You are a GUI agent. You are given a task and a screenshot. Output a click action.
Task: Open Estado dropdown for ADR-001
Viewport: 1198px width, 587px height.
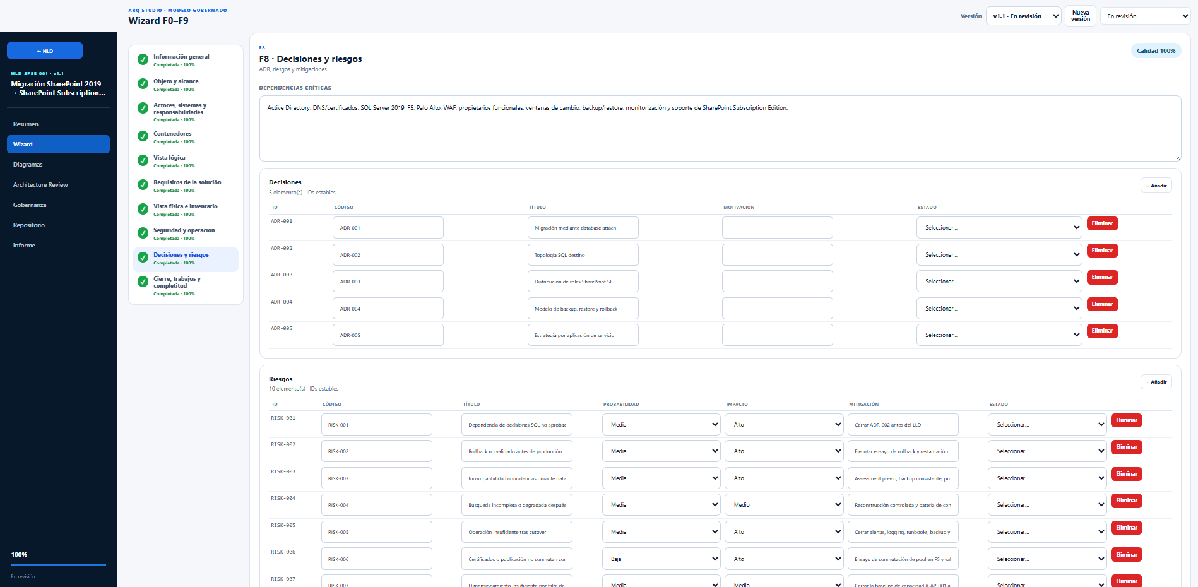coord(999,228)
